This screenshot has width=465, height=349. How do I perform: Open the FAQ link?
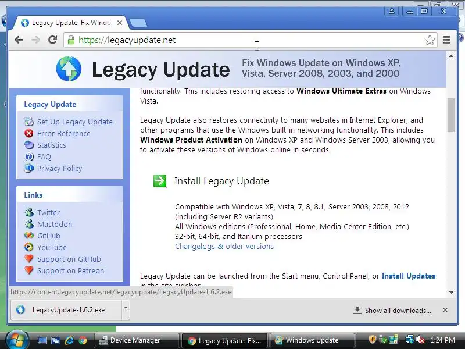tap(44, 156)
